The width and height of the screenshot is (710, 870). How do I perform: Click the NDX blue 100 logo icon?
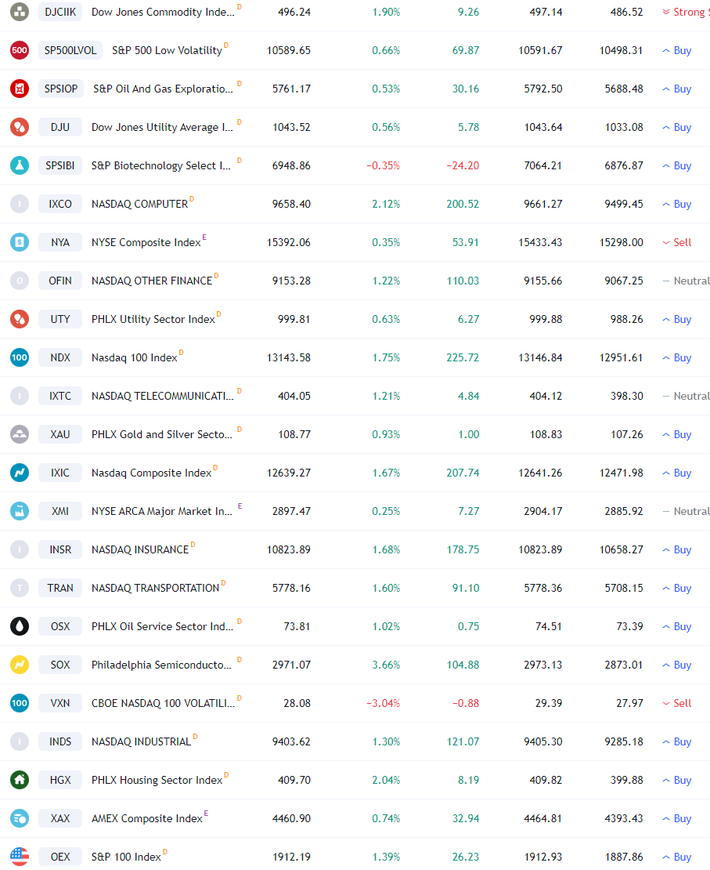(20, 357)
